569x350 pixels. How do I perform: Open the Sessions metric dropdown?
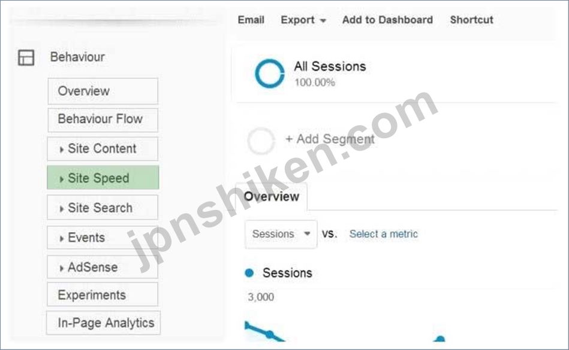click(281, 234)
